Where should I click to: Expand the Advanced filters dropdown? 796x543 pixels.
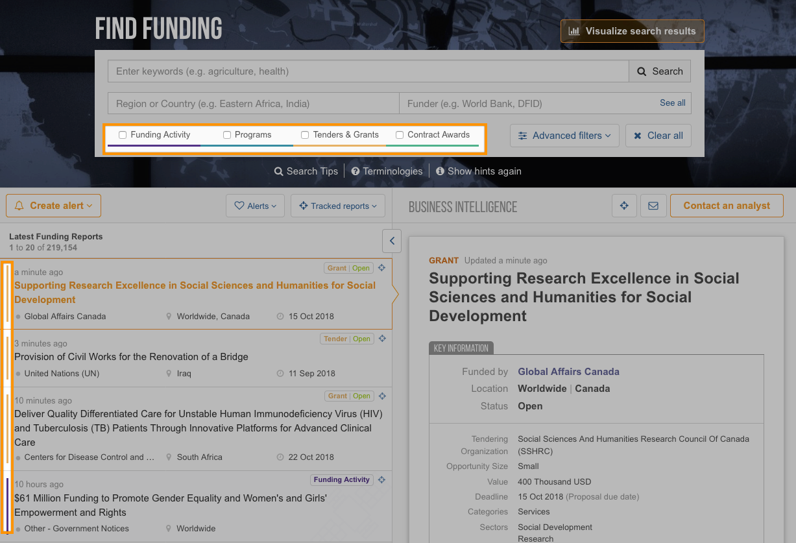[x=564, y=135]
